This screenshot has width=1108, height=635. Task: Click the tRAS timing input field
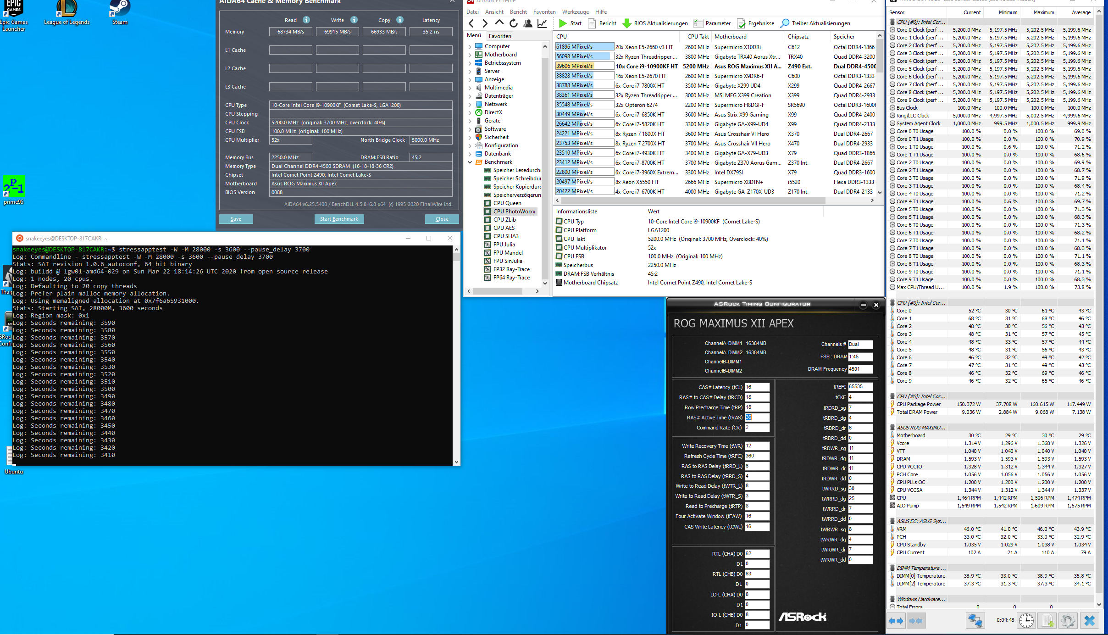pos(757,418)
